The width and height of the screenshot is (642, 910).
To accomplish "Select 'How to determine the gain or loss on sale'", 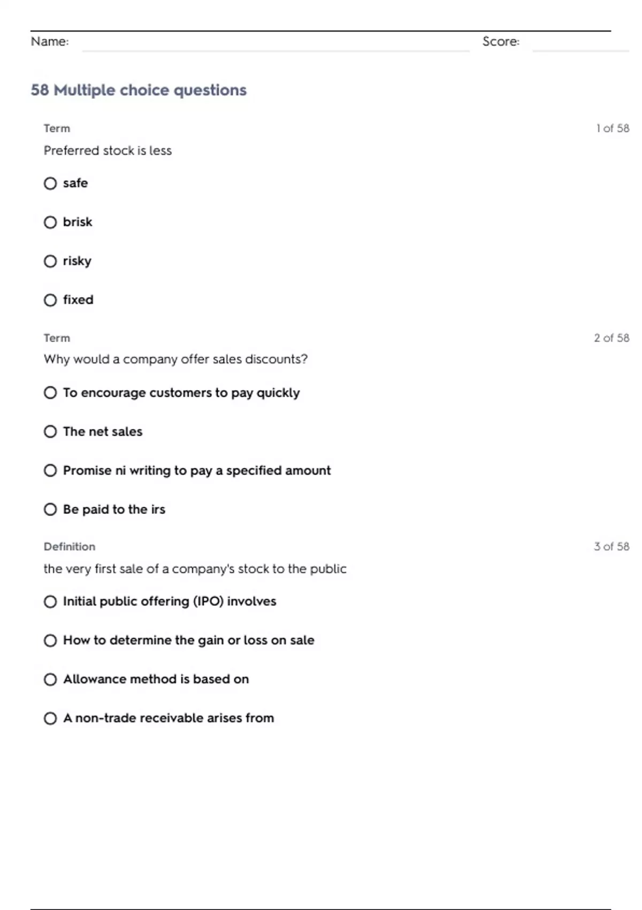I will tap(50, 640).
